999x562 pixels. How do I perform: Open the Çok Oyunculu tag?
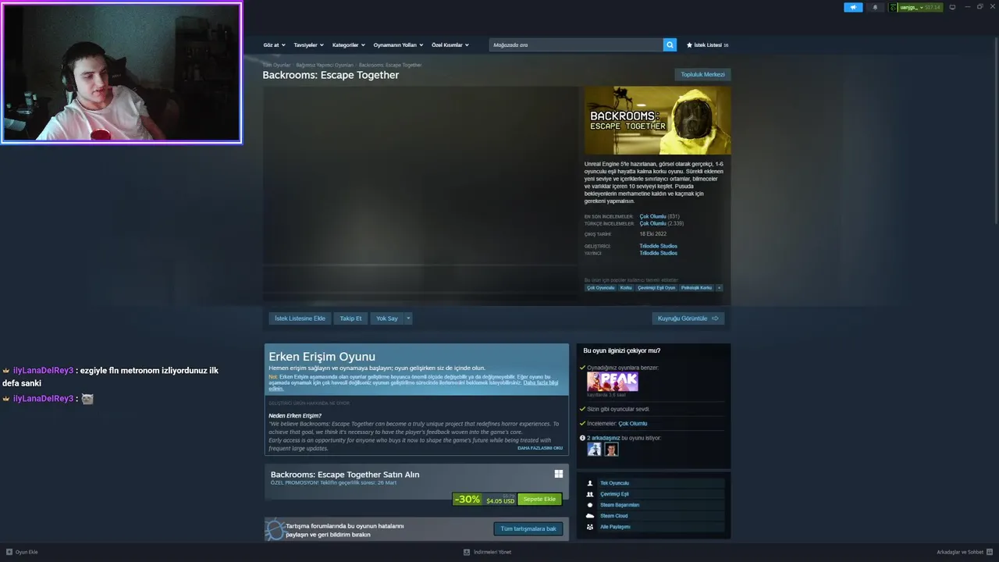600,288
